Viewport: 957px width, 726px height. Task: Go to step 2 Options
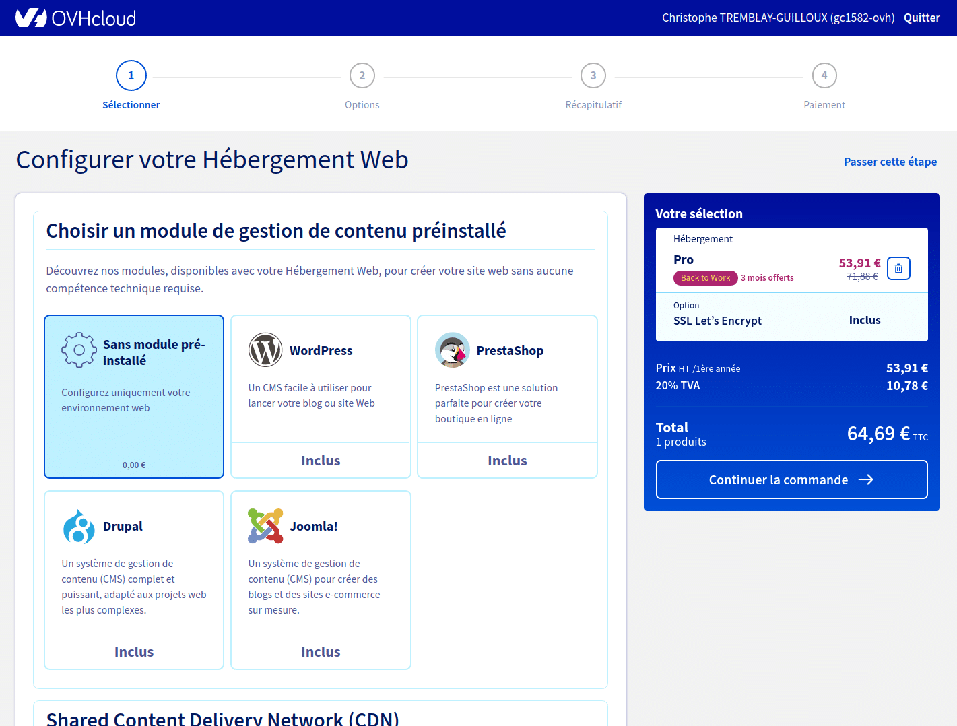click(362, 86)
